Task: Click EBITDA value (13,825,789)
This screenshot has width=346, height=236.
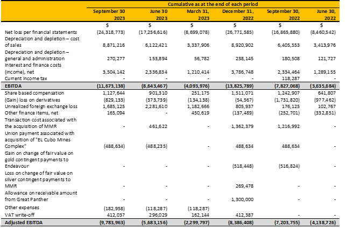Action: [x=239, y=86]
